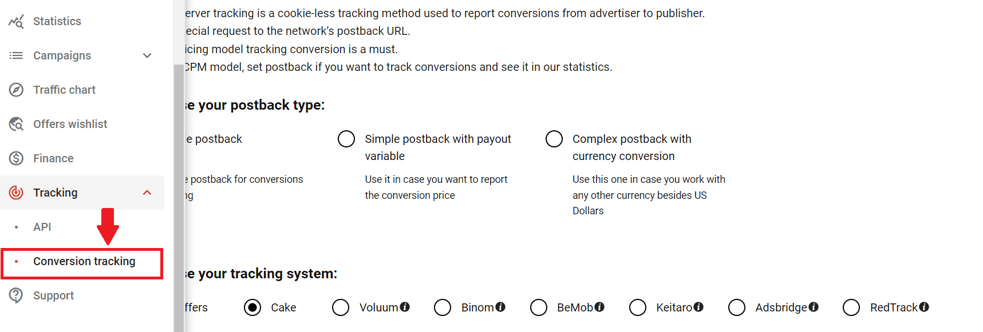Choose Complex postback with currency conversion
The width and height of the screenshot is (983, 332).
pyautogui.click(x=554, y=138)
